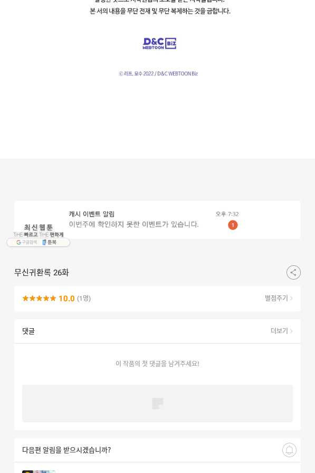
Task: Click the 캐시 이벤트 알림 banner title
Action: [x=92, y=214]
